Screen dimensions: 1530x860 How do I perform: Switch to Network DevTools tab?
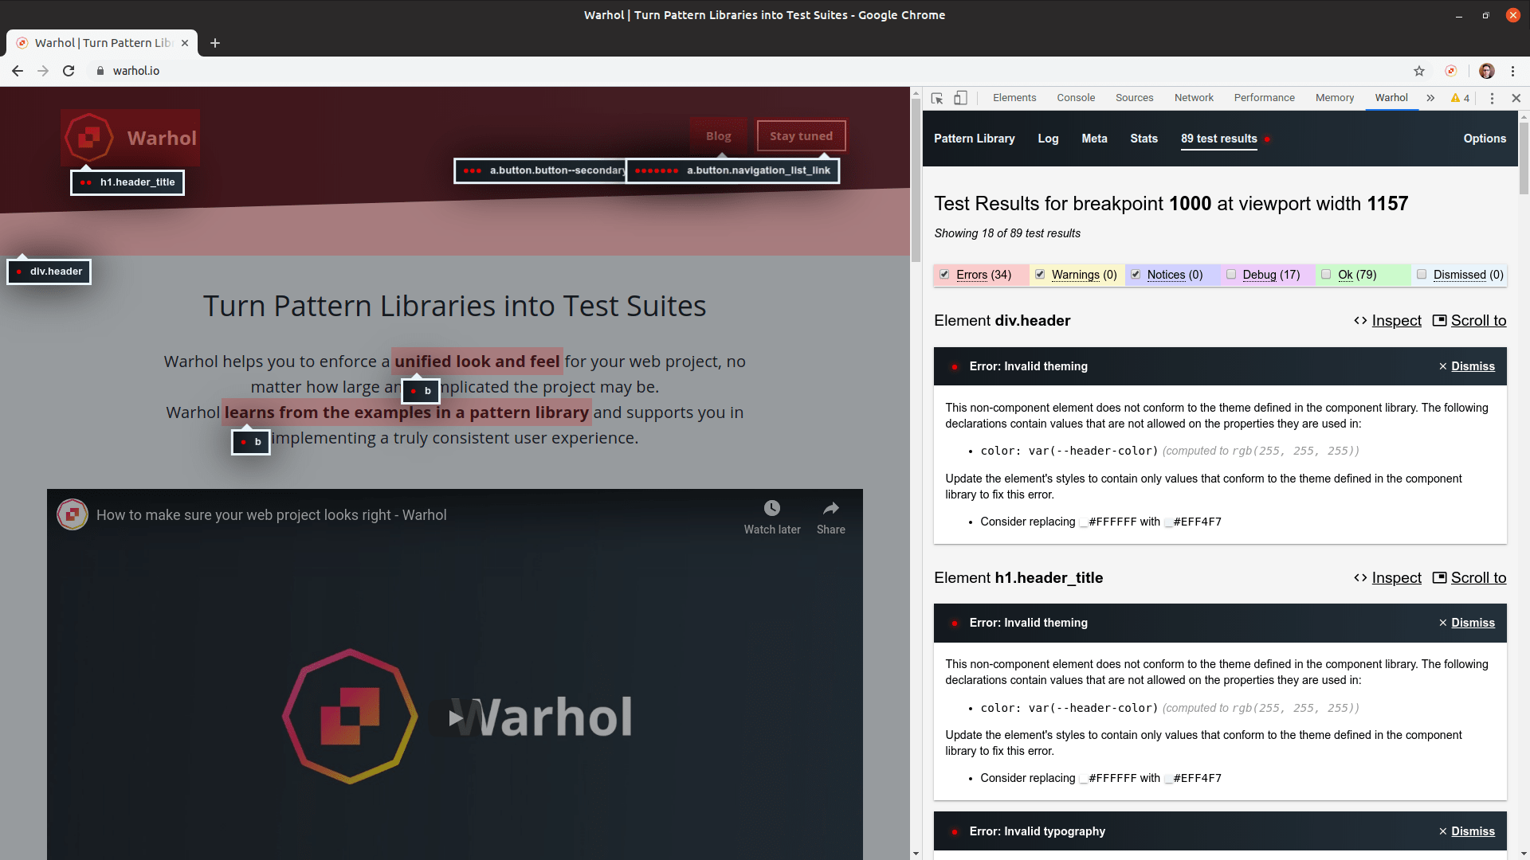pyautogui.click(x=1194, y=98)
